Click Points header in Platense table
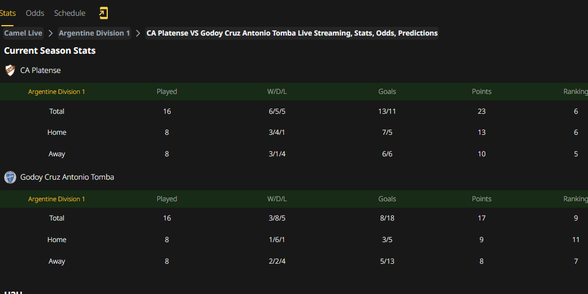Image resolution: width=588 pixels, height=294 pixels. coord(481,92)
